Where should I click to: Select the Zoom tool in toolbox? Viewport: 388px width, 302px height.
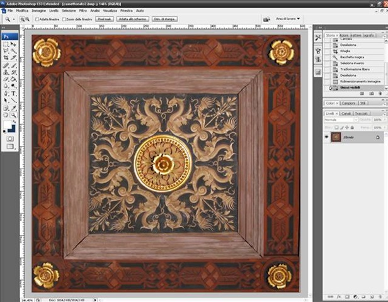click(14, 115)
